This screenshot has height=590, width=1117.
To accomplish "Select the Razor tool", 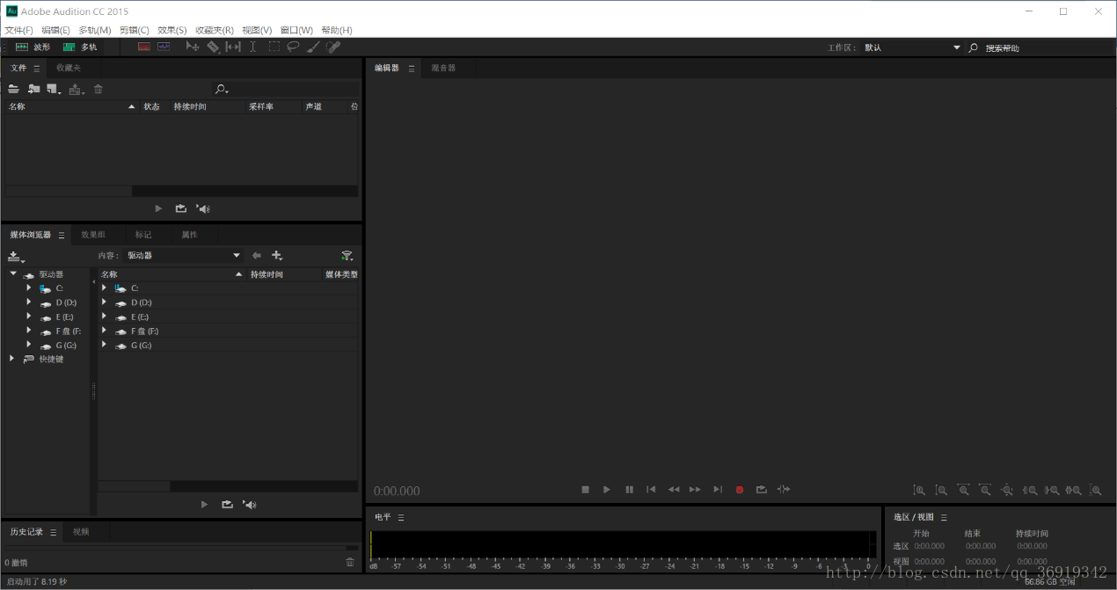I will [x=213, y=47].
